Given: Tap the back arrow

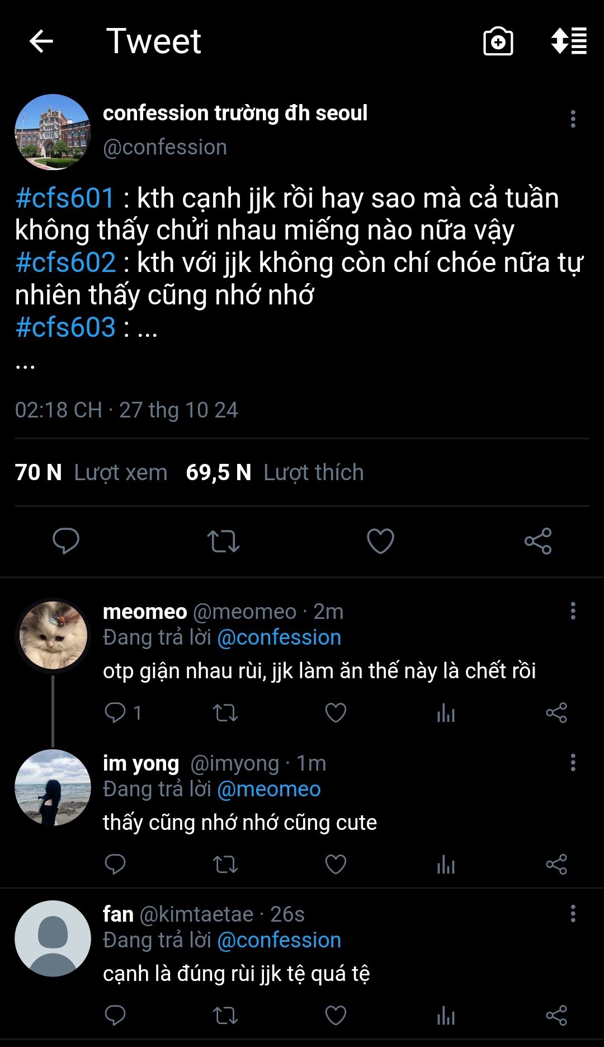Looking at the screenshot, I should point(41,41).
